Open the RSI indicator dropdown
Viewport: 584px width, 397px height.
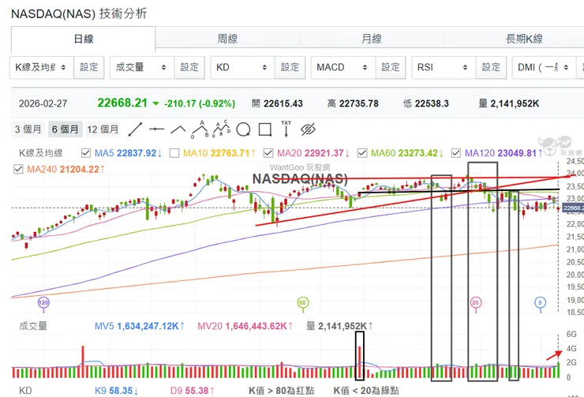444,67
